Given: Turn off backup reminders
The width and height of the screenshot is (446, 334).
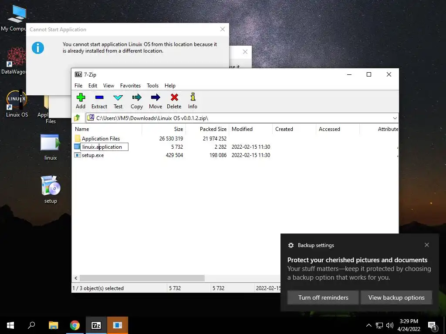Looking at the screenshot, I should coord(323,297).
